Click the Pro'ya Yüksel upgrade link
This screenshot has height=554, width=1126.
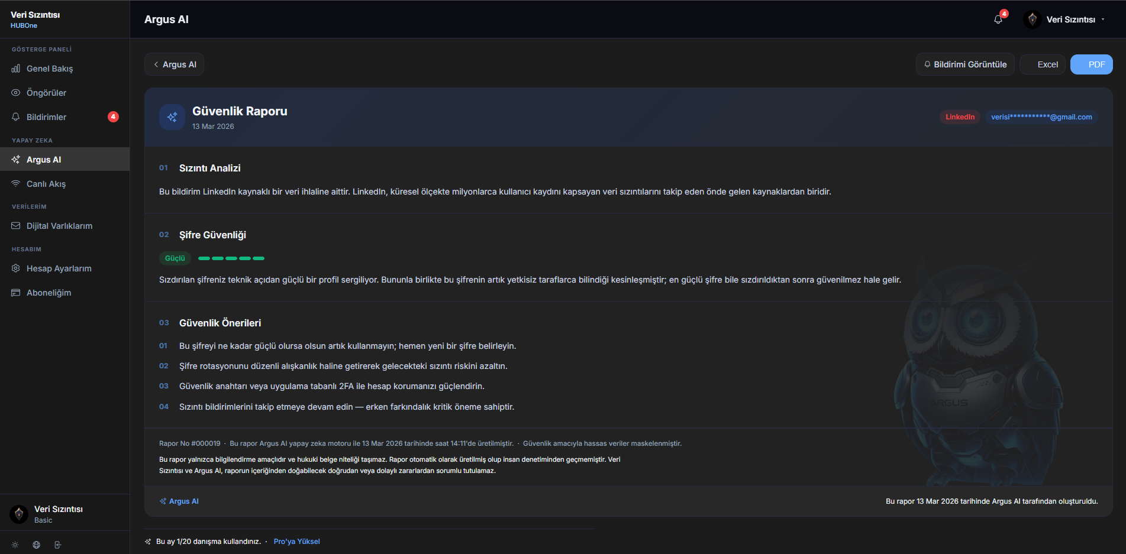point(296,542)
